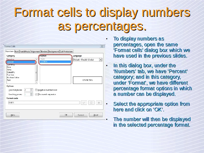Select Currency in the Category list
The width and height of the screenshot is (204, 153).
[11, 65]
